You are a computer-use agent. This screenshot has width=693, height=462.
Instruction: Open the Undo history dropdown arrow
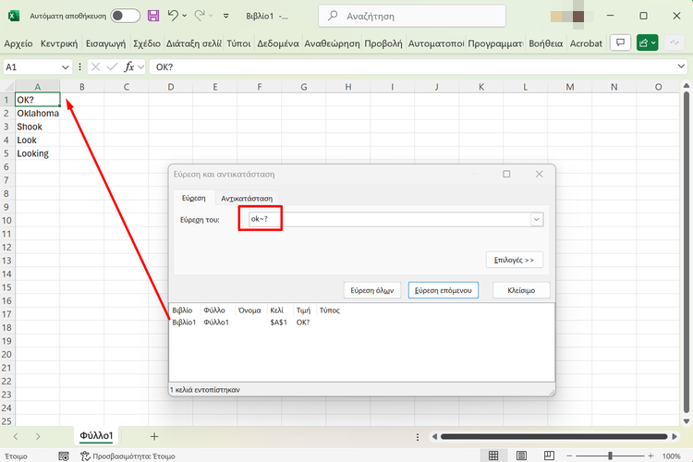(185, 16)
